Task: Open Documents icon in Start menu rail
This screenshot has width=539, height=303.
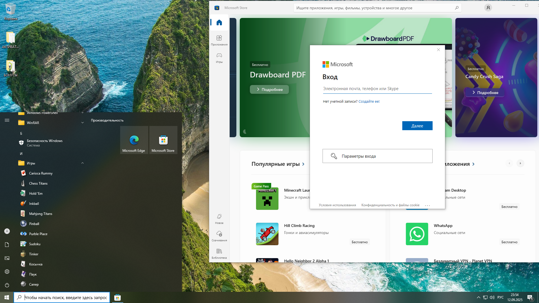Action: (x=7, y=245)
